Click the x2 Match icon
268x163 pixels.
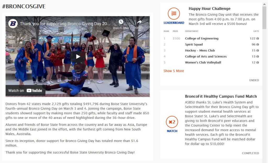click(x=172, y=122)
